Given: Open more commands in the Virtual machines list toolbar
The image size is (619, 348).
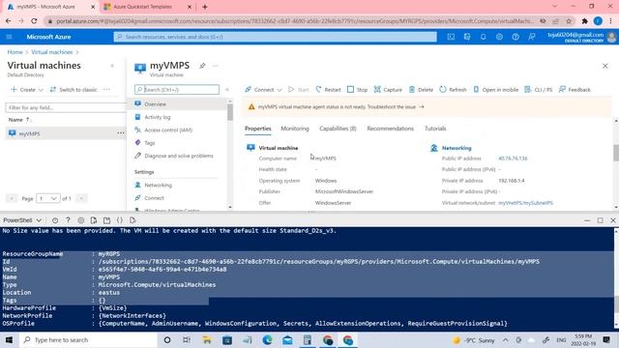Looking at the screenshot, I should tap(106, 90).
